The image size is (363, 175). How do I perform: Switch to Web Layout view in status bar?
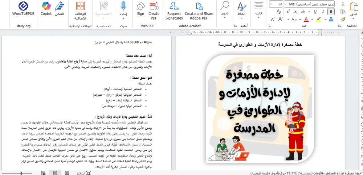[x=43, y=173]
